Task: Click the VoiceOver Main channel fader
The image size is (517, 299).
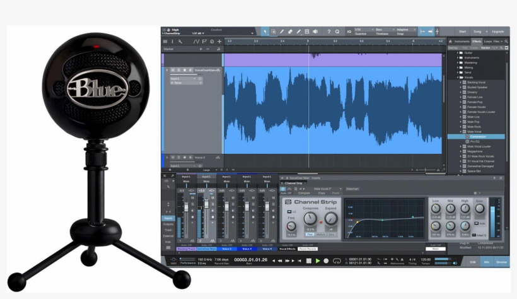Action: (206, 204)
